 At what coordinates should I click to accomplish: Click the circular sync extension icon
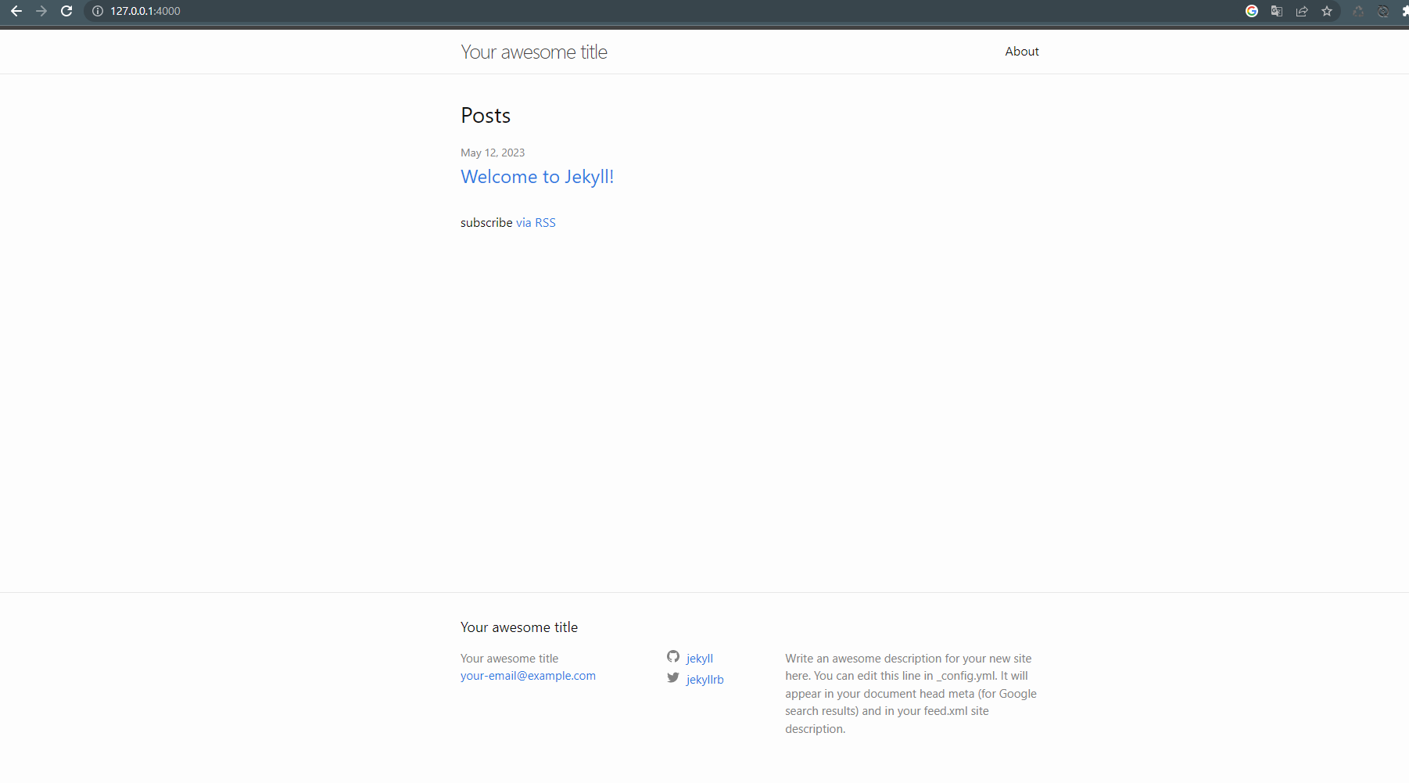coord(1383,11)
